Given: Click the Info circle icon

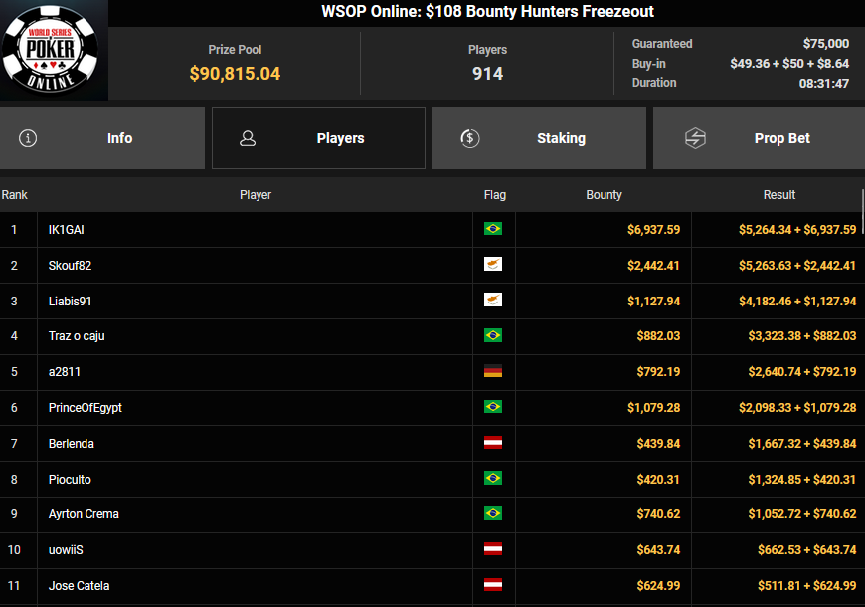Looking at the screenshot, I should [28, 138].
